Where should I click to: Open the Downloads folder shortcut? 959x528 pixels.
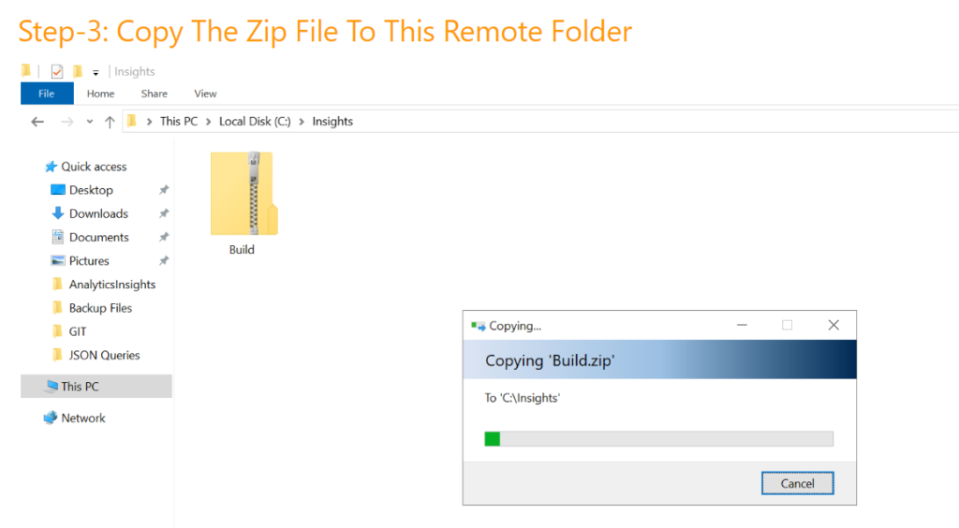(97, 213)
